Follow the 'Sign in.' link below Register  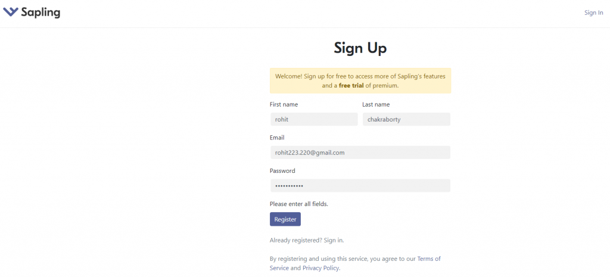[334, 240]
